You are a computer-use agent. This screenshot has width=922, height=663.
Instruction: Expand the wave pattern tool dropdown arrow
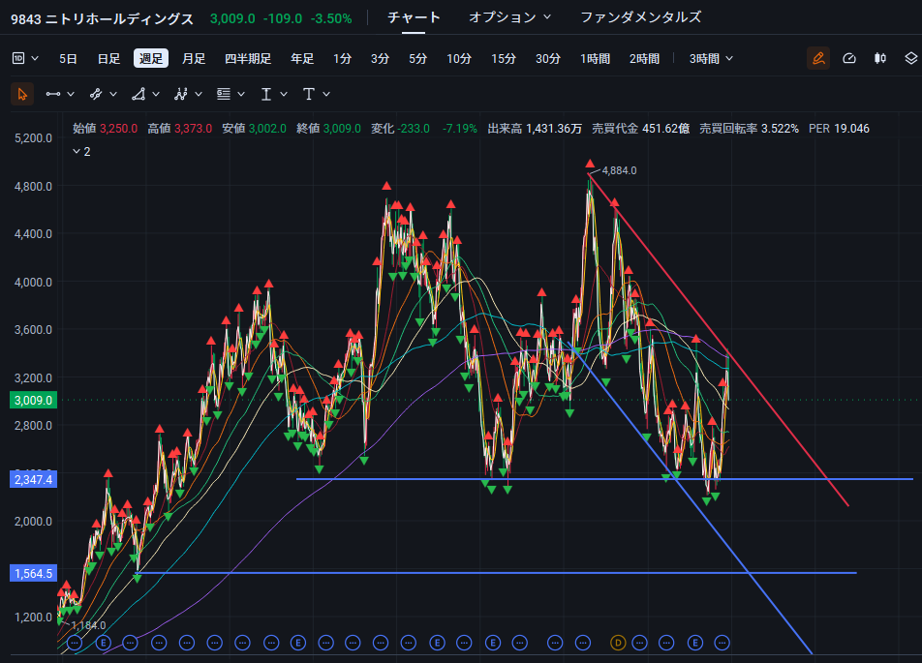pyautogui.click(x=199, y=94)
